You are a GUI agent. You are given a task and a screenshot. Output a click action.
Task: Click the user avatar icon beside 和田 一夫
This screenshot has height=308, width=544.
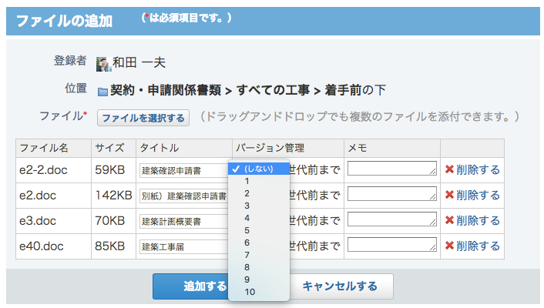pyautogui.click(x=102, y=63)
